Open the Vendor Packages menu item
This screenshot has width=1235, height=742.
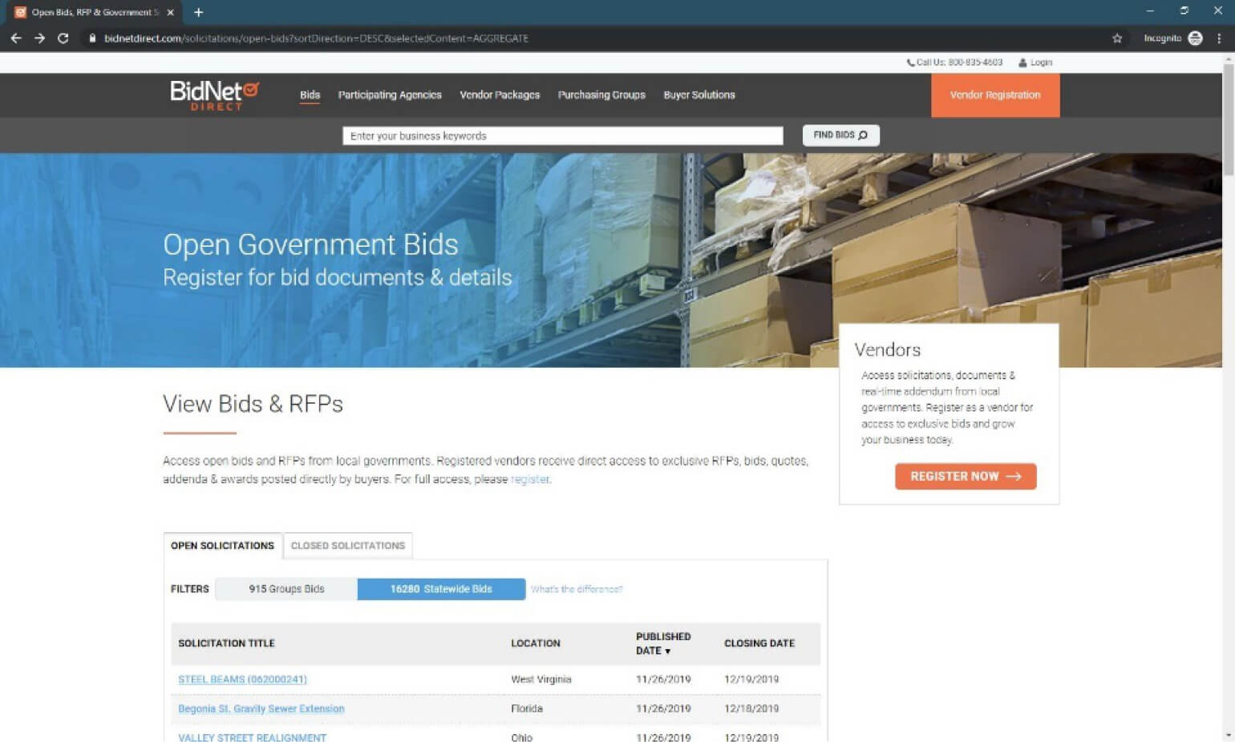pyautogui.click(x=500, y=95)
